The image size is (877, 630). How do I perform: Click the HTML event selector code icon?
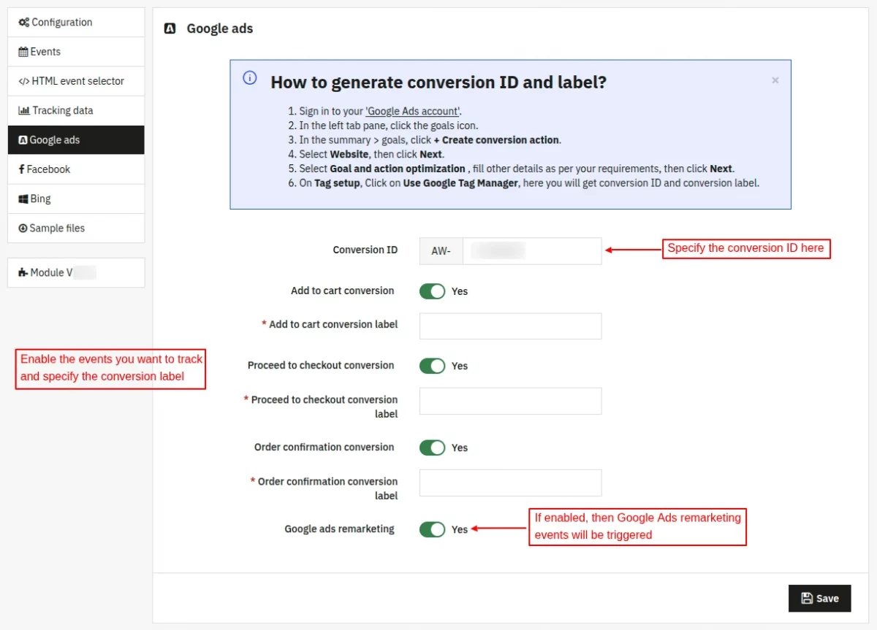click(24, 81)
